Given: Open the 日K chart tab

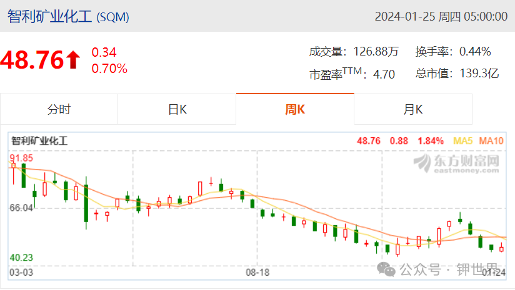Looking at the screenshot, I should pyautogui.click(x=177, y=109).
